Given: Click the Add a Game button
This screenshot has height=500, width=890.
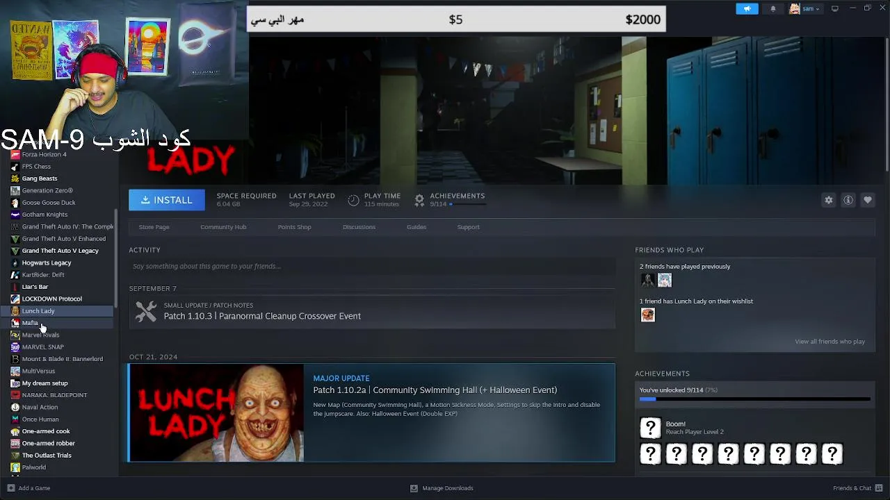Looking at the screenshot, I should pyautogui.click(x=29, y=488).
